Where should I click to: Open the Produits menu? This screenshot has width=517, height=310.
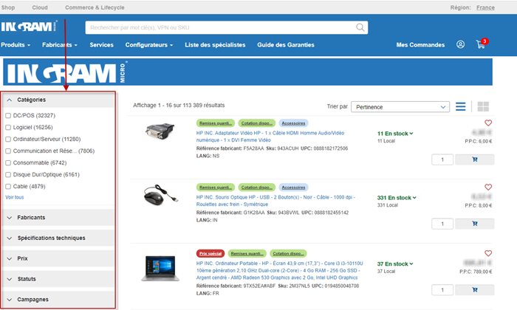(16, 45)
